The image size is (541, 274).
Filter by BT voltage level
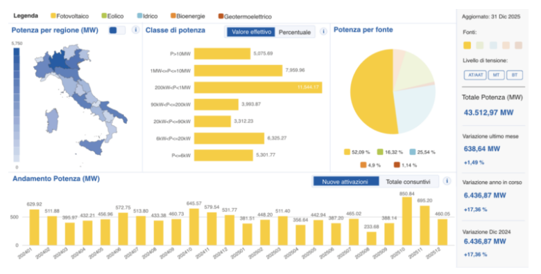pyautogui.click(x=515, y=75)
